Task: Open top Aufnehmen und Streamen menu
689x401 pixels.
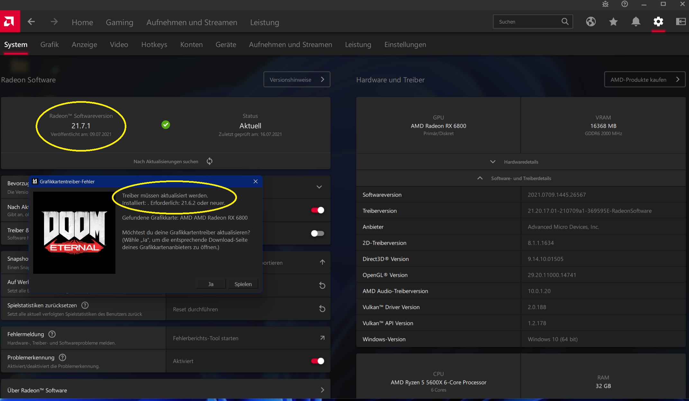Action: (x=192, y=22)
